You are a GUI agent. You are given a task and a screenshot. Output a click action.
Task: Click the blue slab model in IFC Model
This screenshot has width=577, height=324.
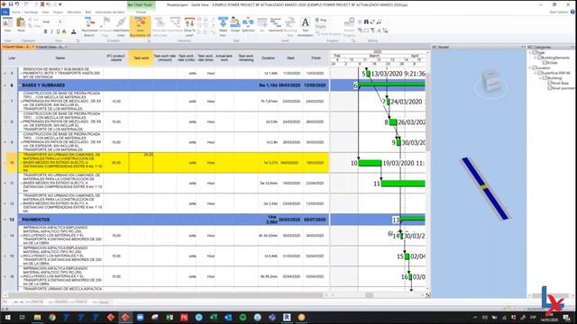485,188
